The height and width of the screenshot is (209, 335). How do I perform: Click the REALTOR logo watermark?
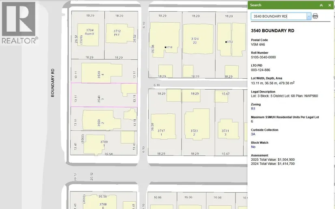(19, 22)
